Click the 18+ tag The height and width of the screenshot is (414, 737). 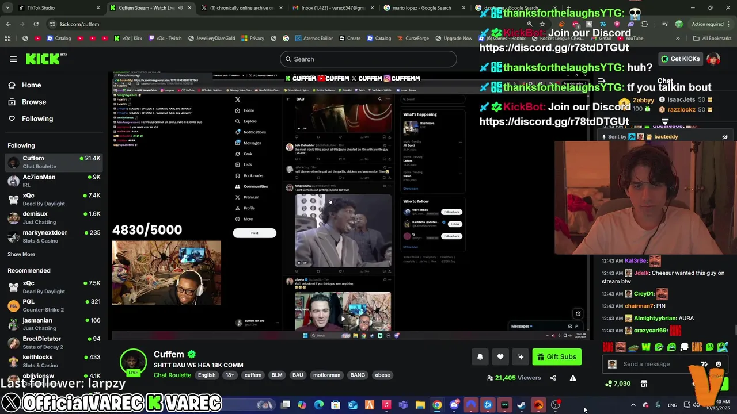[230, 375]
